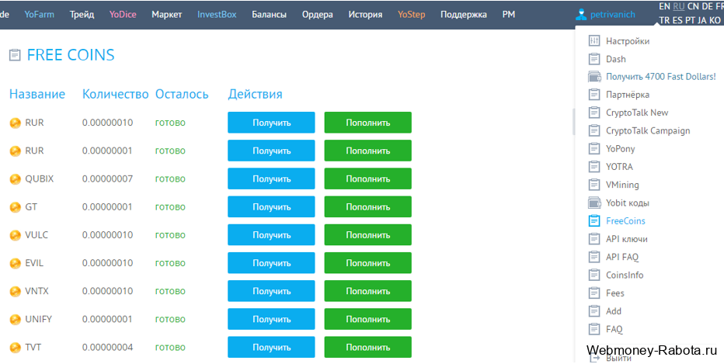Click the user avatar icon beside petrivanich

pos(581,14)
